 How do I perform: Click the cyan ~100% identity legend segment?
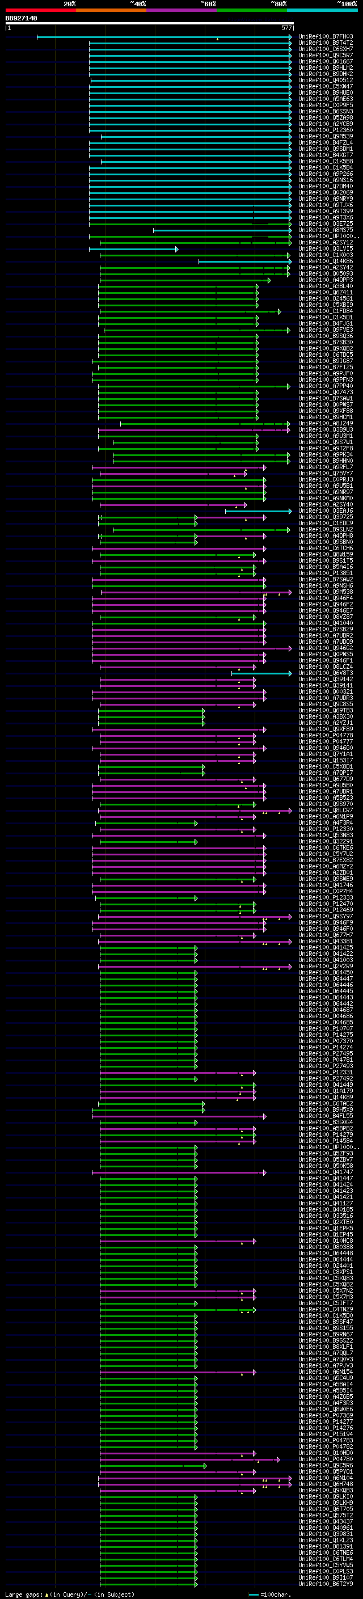pyautogui.click(x=322, y=10)
